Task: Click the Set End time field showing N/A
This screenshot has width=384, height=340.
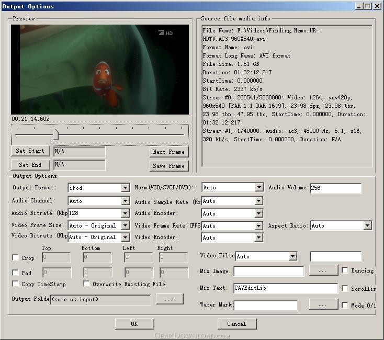Action: point(80,165)
